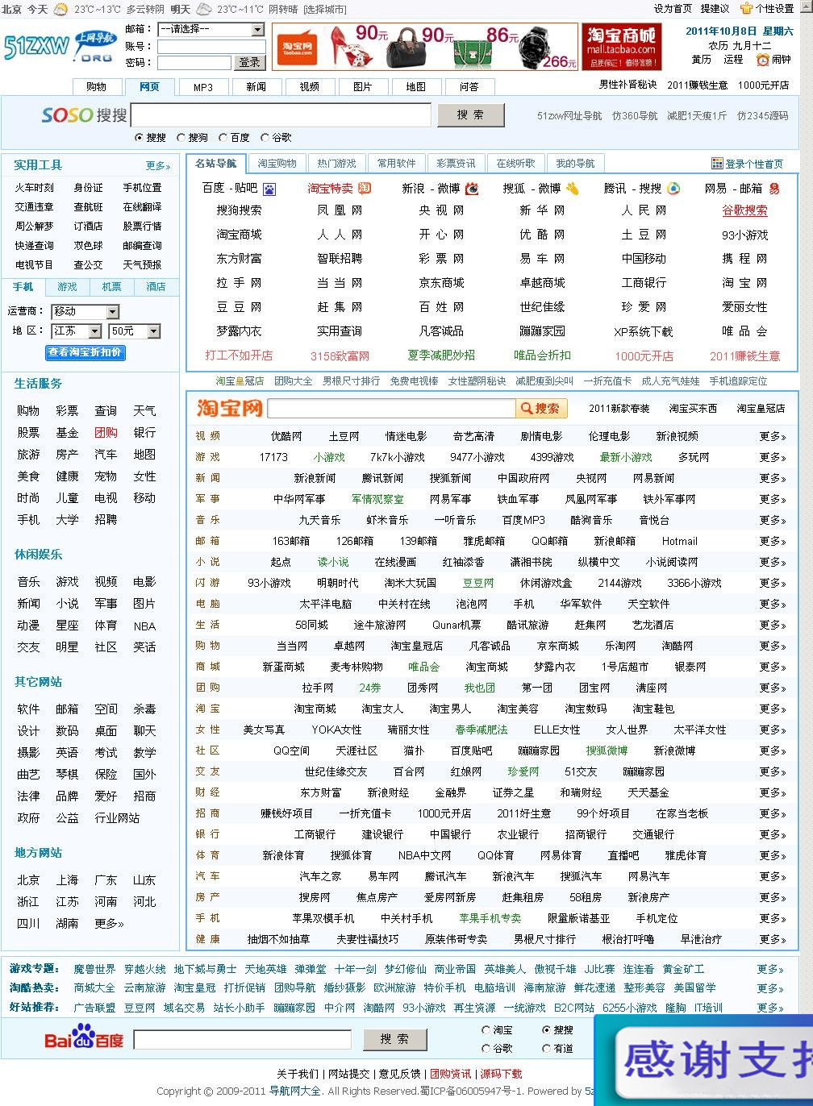Image resolution: width=813 pixels, height=1106 pixels.
Task: Select the 谷歌 radio under SOSO search
Action: pyautogui.click(x=265, y=138)
